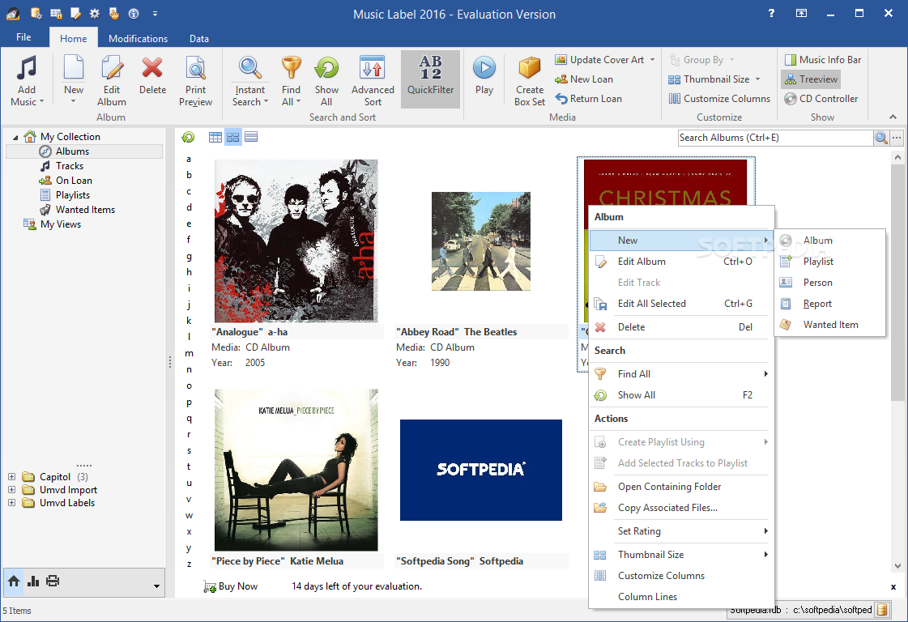Expand the Capitol folder tree node
The height and width of the screenshot is (622, 908).
pyautogui.click(x=12, y=477)
